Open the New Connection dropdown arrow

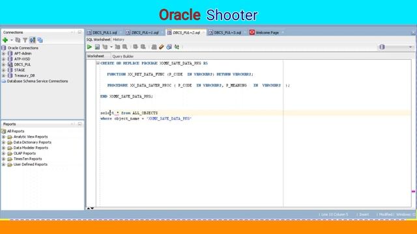tap(12, 40)
